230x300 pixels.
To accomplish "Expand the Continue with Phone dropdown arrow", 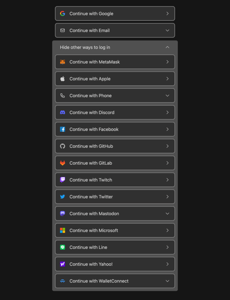I will pyautogui.click(x=167, y=96).
